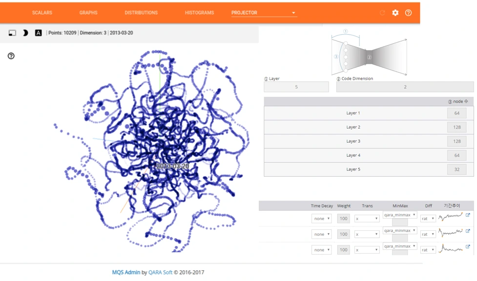This screenshot has height=281, width=477.
Task: Click the 'Layer 3' row label
Action: click(353, 141)
